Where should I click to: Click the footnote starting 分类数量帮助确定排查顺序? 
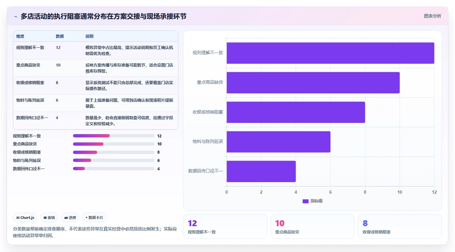95,232
